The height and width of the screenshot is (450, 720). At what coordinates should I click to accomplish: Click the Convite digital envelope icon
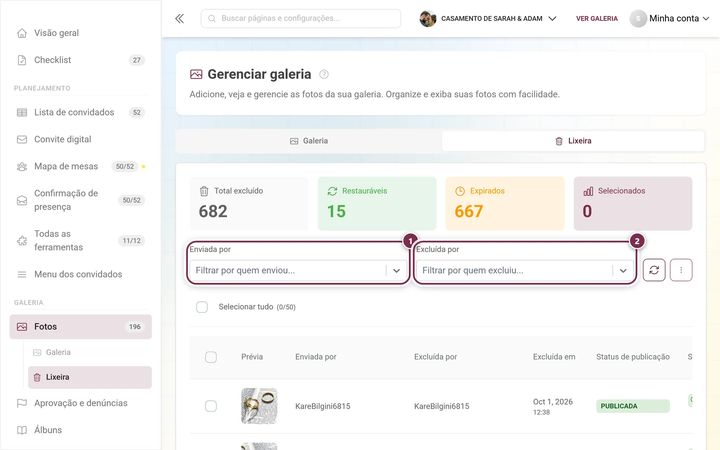(x=22, y=139)
